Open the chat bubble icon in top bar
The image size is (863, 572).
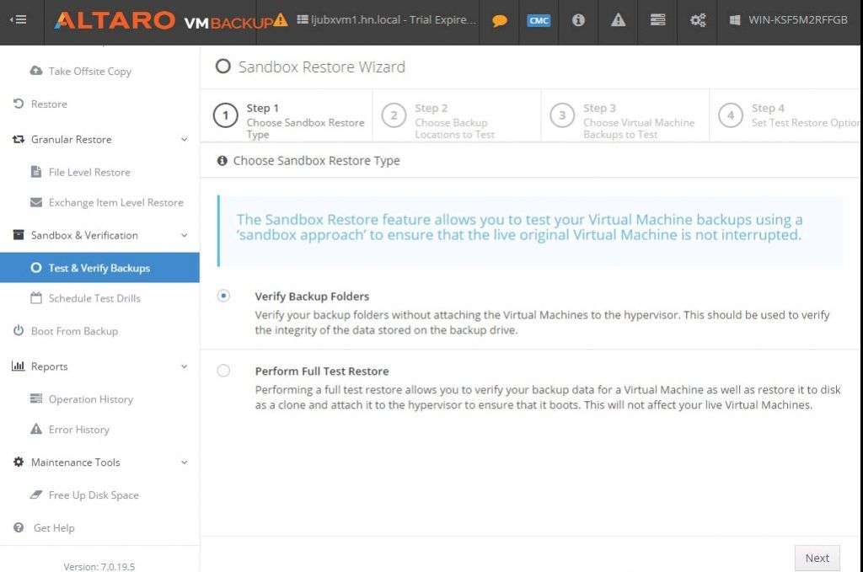(x=499, y=21)
